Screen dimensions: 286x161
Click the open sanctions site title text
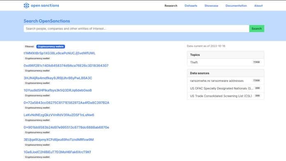point(45,5)
